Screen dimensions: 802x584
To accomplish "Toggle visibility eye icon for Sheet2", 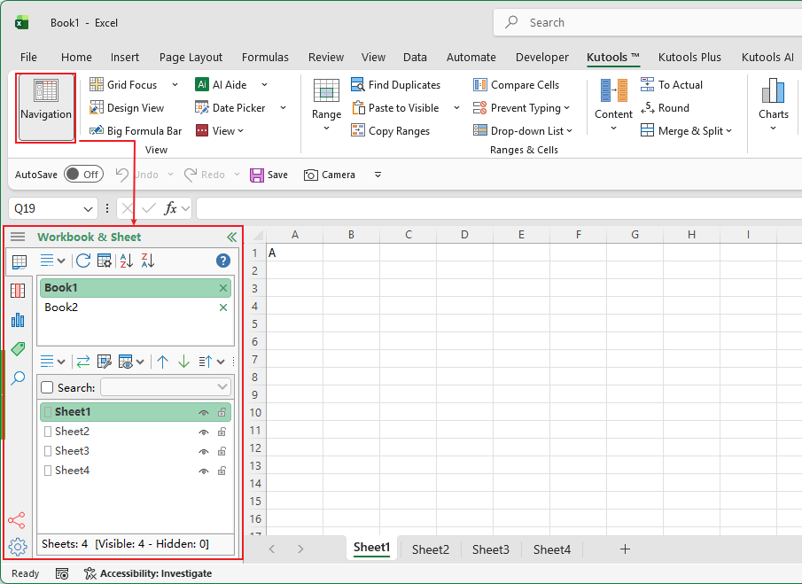I will 204,432.
